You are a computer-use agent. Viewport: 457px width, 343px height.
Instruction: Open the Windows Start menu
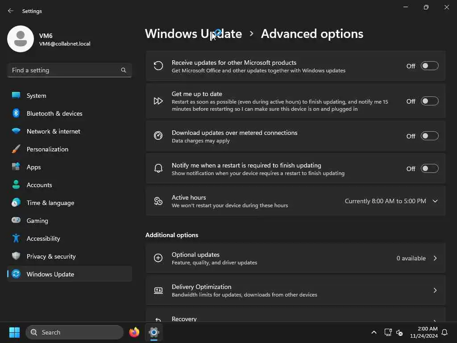click(x=14, y=332)
